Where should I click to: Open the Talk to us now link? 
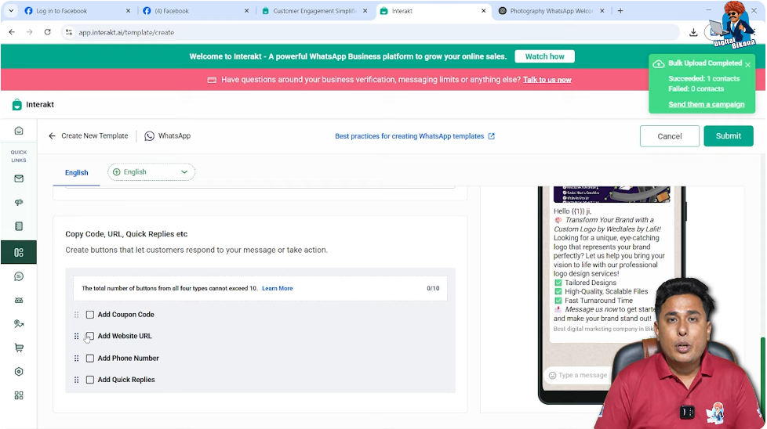(547, 80)
